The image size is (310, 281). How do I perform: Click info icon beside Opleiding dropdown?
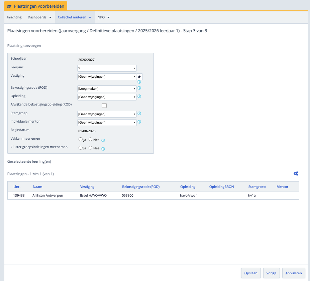pyautogui.click(x=139, y=96)
